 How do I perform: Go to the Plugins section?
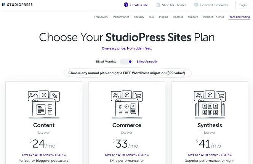[x=163, y=17]
